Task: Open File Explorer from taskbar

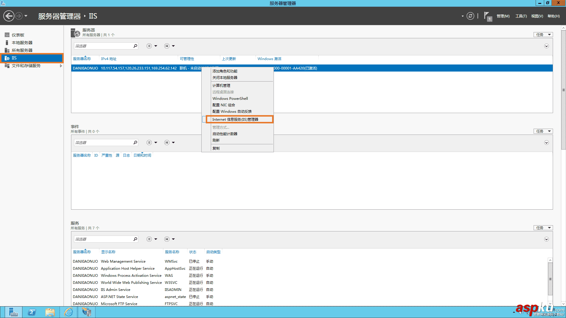Action: [x=50, y=312]
